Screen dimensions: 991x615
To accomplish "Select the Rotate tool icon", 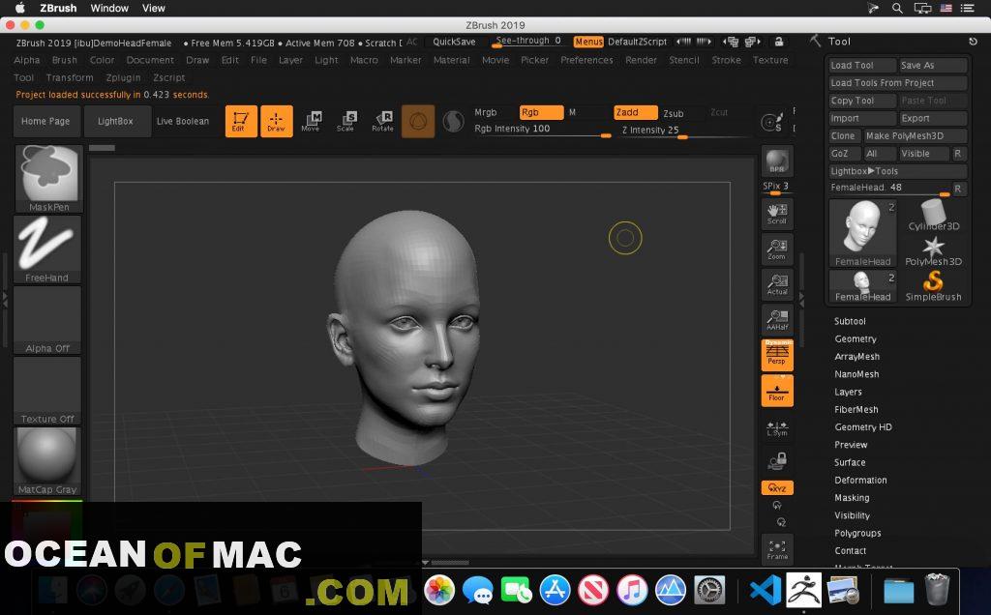I will [x=382, y=121].
